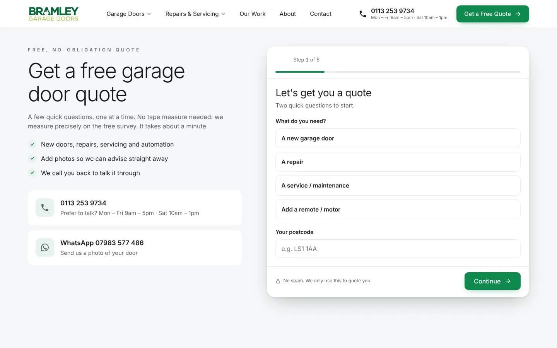
Task: Select the A repair option
Action: pyautogui.click(x=398, y=162)
